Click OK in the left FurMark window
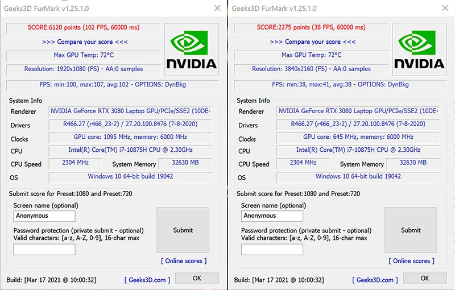The image size is (455, 290). pos(197,278)
